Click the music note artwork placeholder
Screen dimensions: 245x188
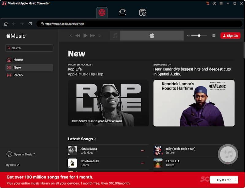115,35
